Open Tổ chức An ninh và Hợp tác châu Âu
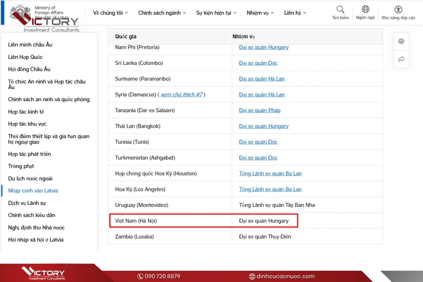The width and height of the screenshot is (423, 282). click(x=47, y=84)
